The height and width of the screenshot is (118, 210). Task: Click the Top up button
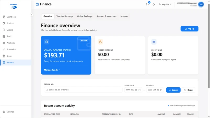(189, 29)
